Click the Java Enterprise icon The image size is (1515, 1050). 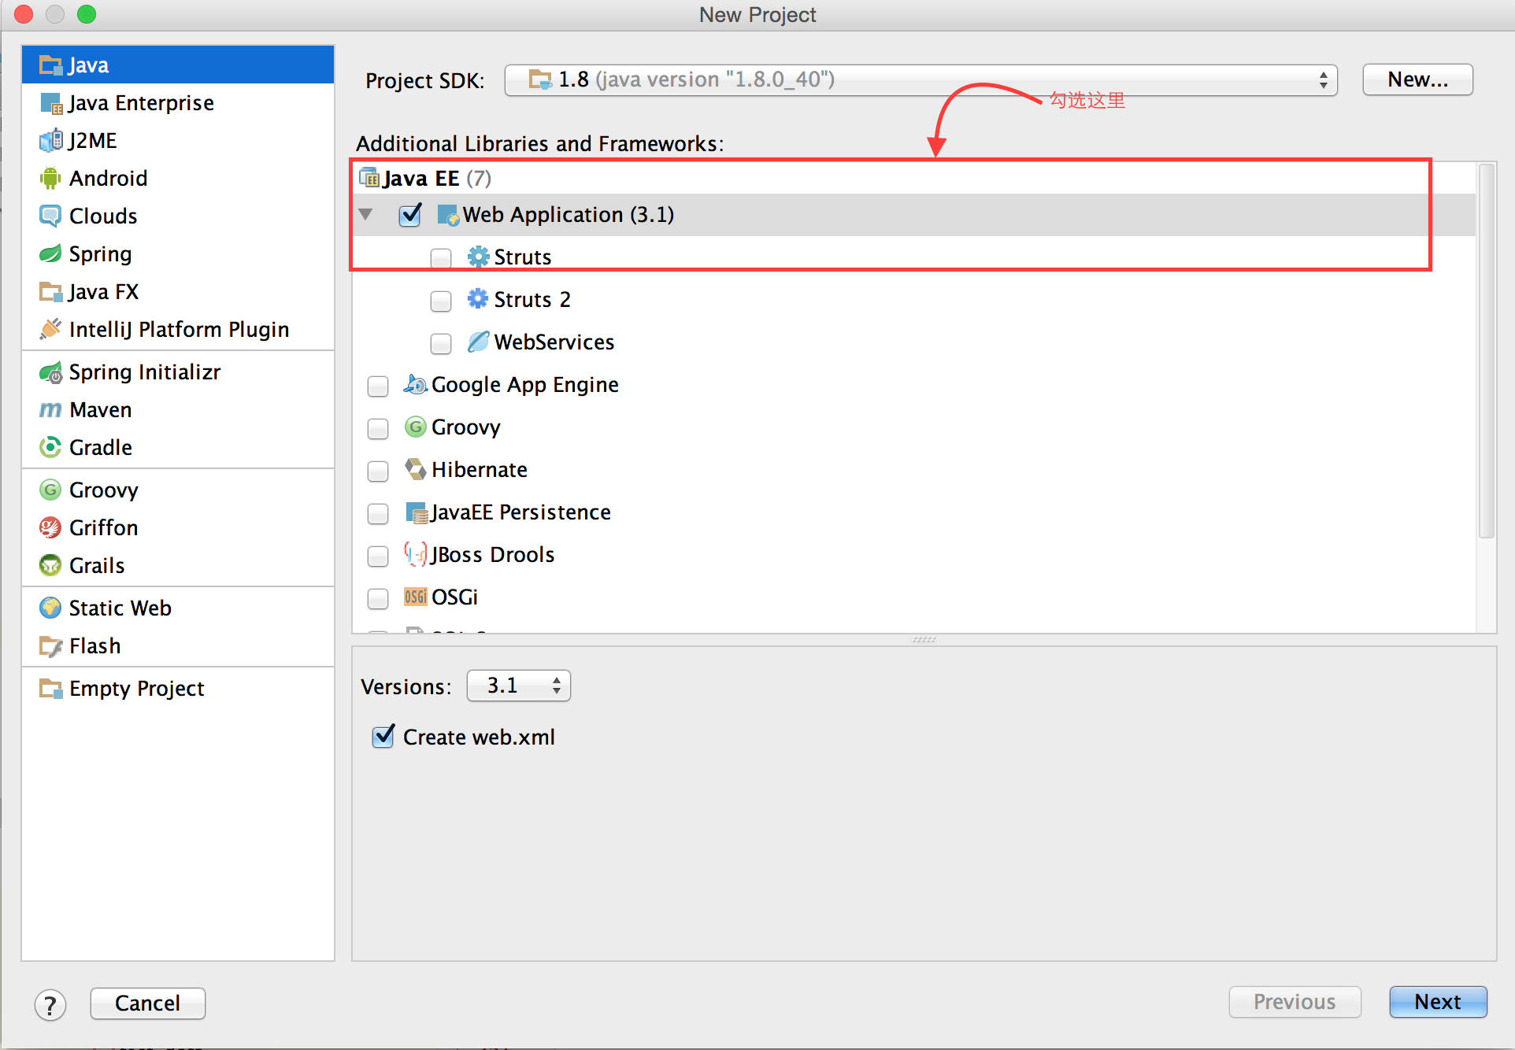click(x=50, y=103)
